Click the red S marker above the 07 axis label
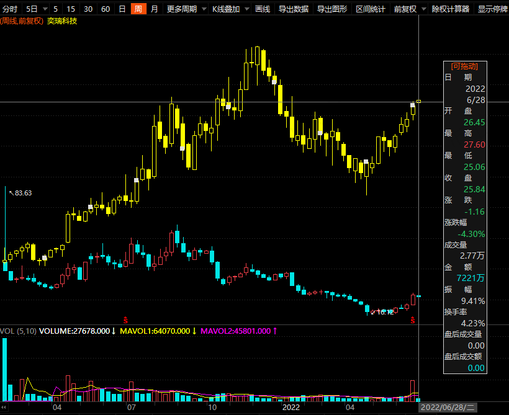 click(125, 320)
